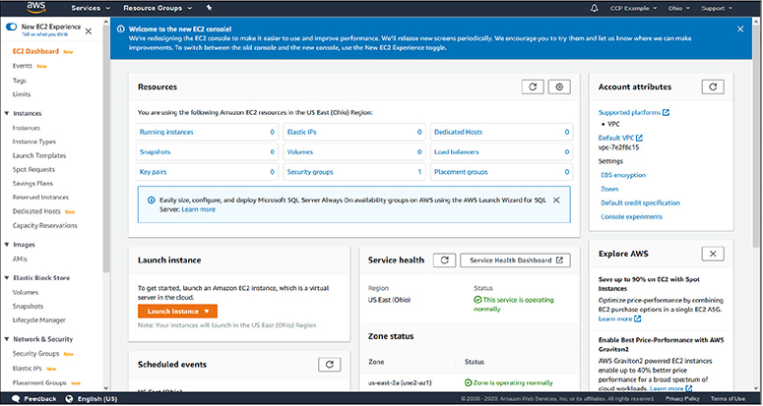Image resolution: width=763 pixels, height=406 pixels.
Task: Refresh the Resources panel
Action: (x=533, y=87)
